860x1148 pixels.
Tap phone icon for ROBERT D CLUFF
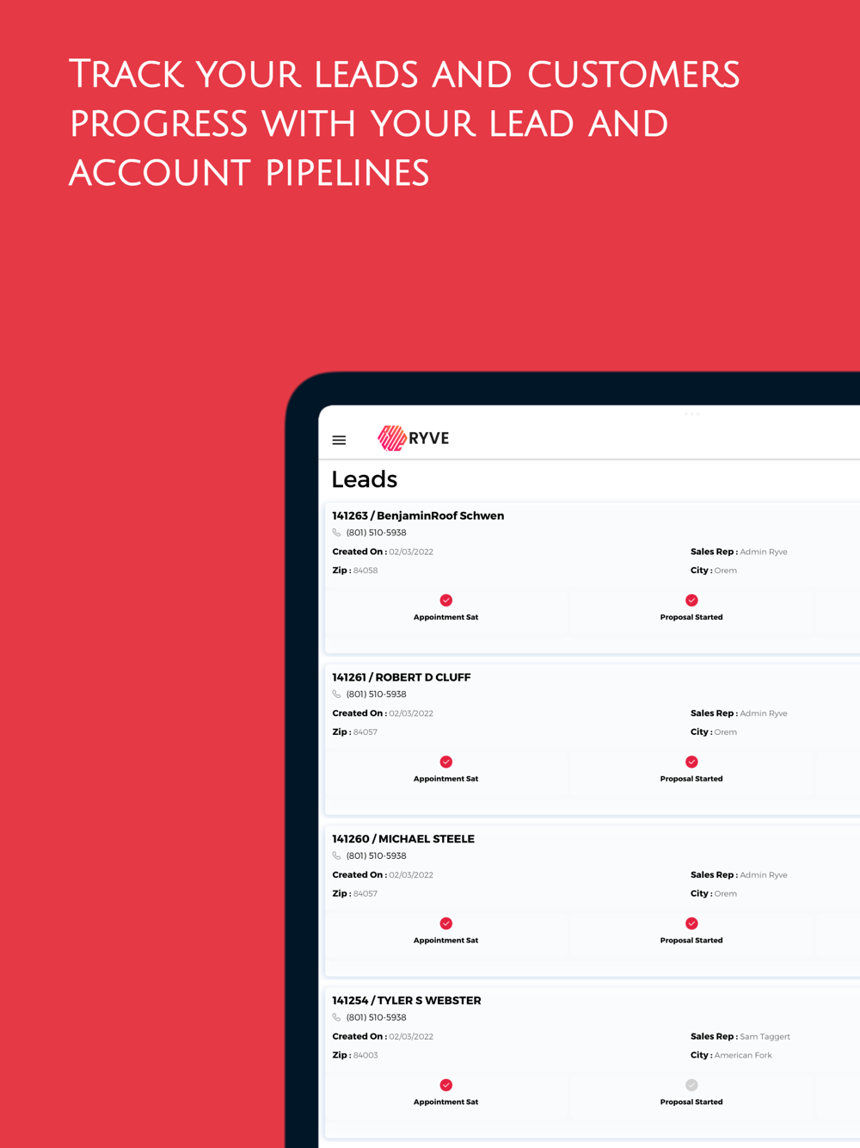pos(337,694)
